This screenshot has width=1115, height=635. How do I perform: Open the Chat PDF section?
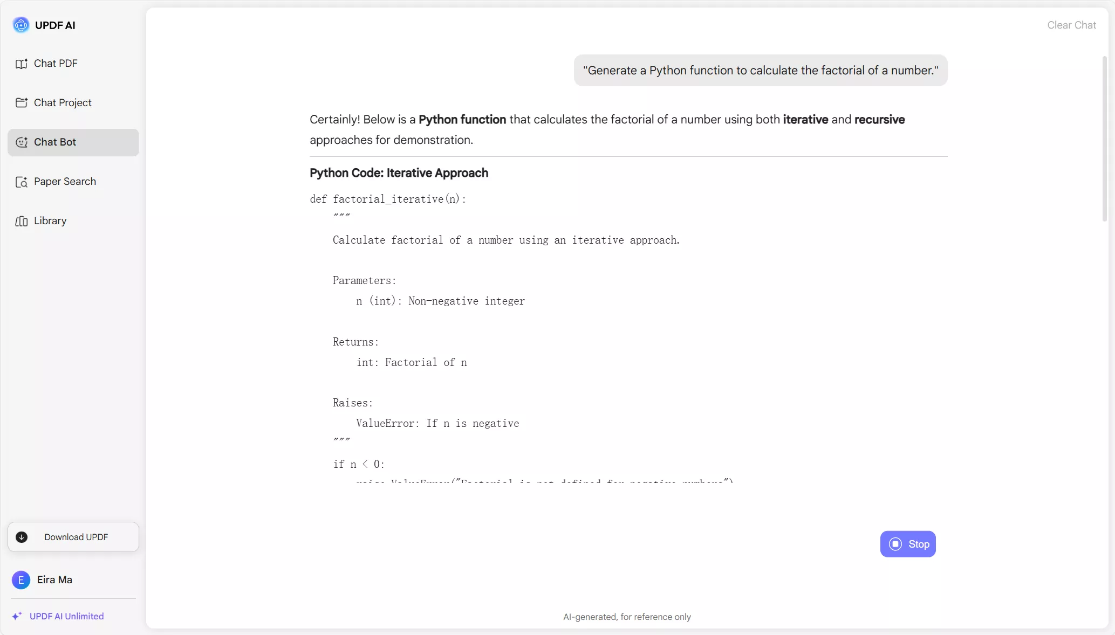pos(56,64)
